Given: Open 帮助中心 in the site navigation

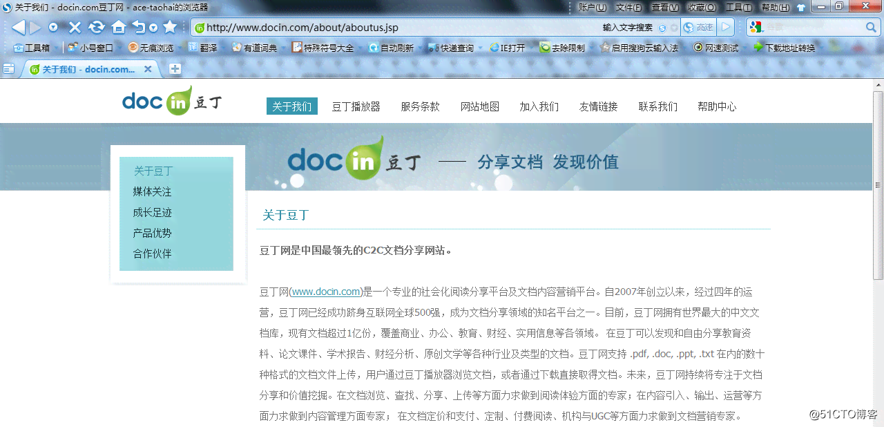Looking at the screenshot, I should tap(718, 106).
